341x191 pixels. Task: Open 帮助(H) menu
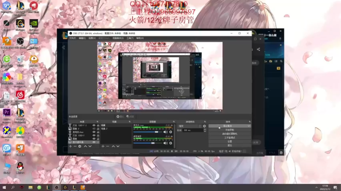(x=140, y=38)
